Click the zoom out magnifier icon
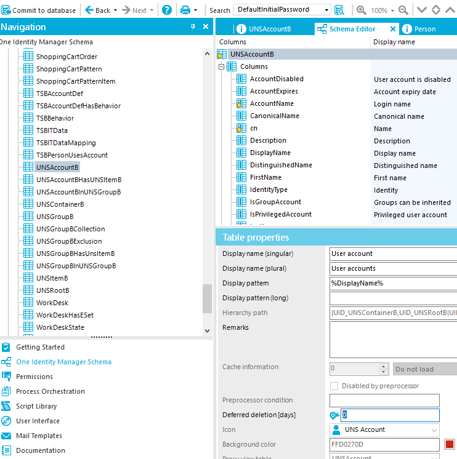The height and width of the screenshot is (459, 457). (403, 10)
